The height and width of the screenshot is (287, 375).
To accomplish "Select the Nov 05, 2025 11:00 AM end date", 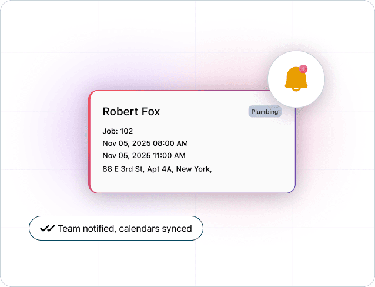I will pyautogui.click(x=144, y=156).
